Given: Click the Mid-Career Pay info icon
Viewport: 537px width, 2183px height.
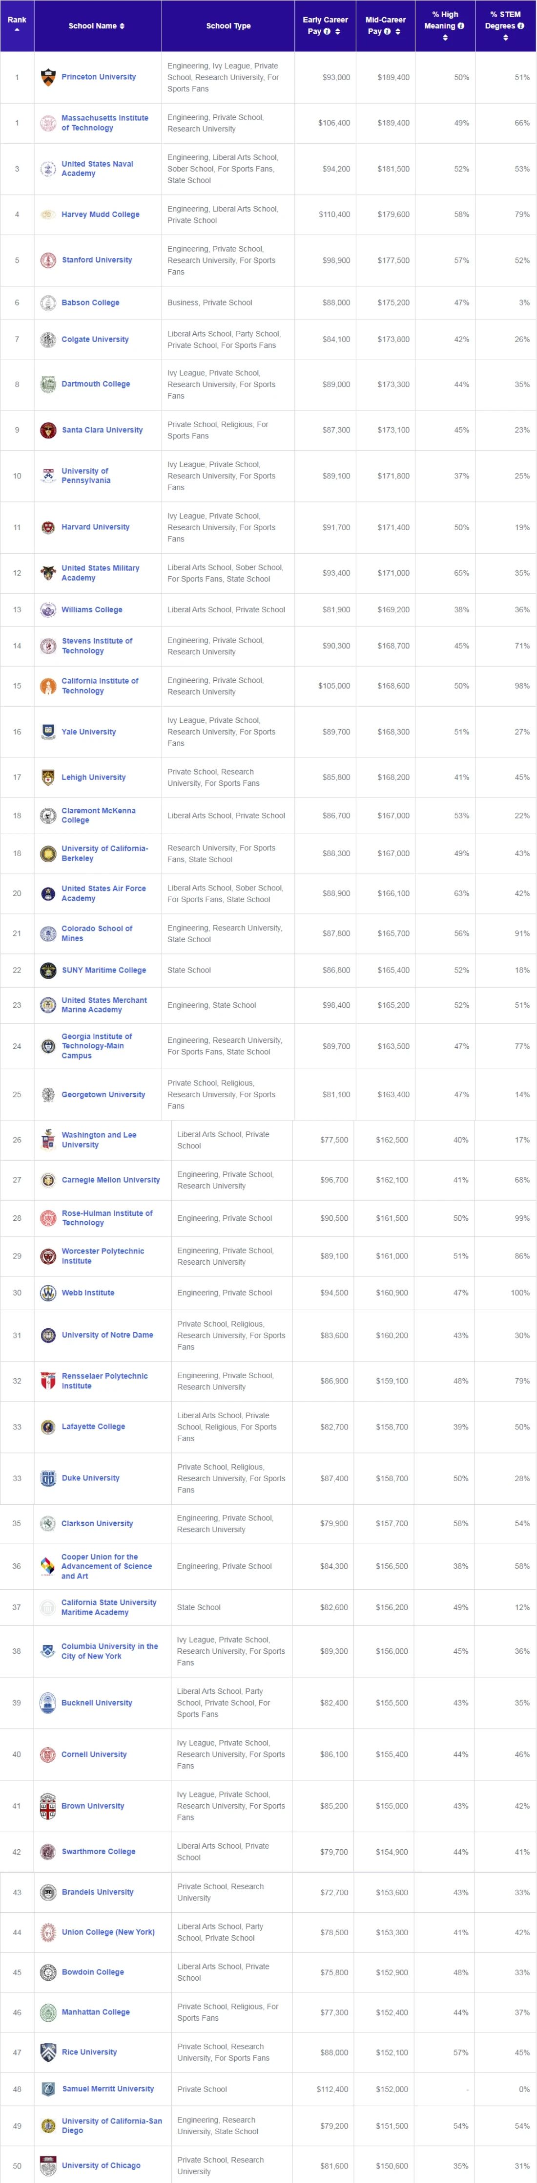Looking at the screenshot, I should 387,31.
